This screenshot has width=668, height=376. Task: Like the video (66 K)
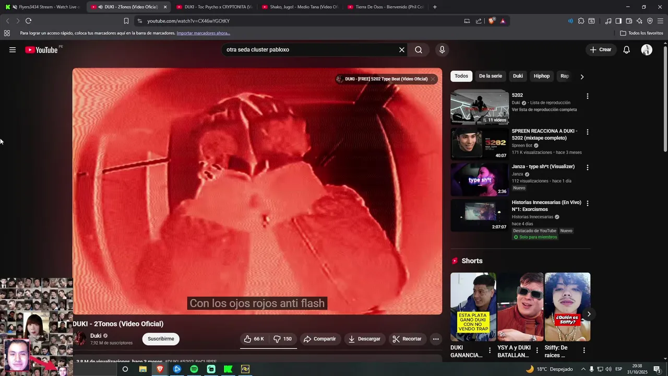pos(254,339)
